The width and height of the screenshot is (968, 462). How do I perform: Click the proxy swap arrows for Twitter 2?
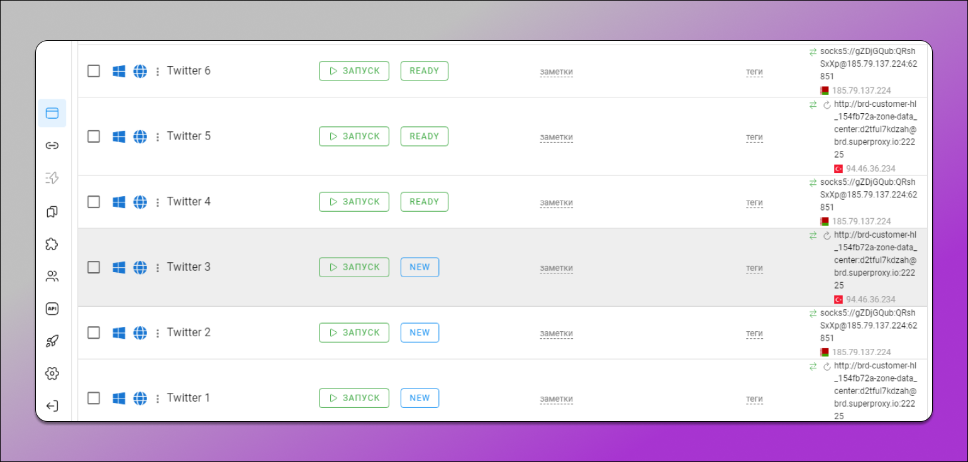813,313
